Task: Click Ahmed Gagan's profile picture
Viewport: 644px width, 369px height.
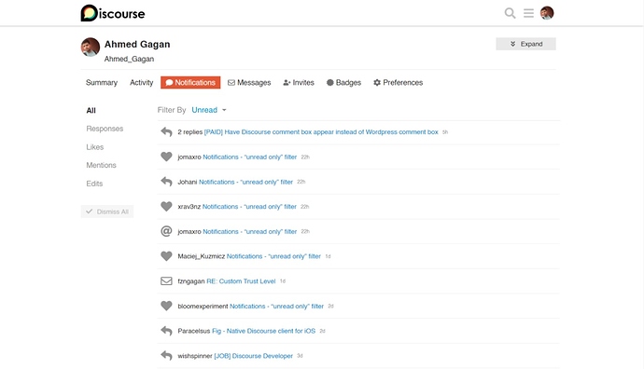Action: pos(91,48)
